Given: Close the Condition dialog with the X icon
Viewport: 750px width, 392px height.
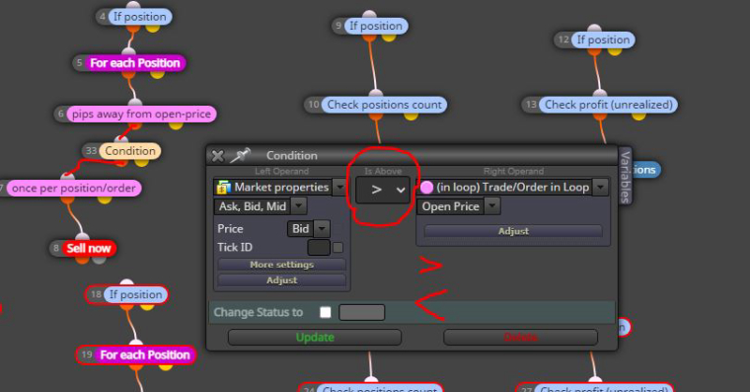Looking at the screenshot, I should (218, 156).
